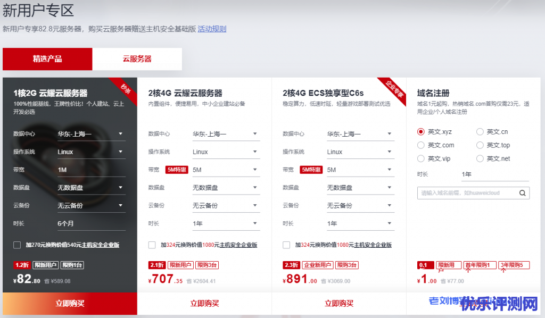
Task: Click the 秒杀 corner ribbon badge
Action: tap(126, 88)
